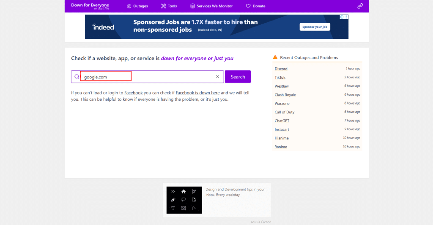Open the Indeed banner ad
The image size is (433, 225).
tap(216, 27)
